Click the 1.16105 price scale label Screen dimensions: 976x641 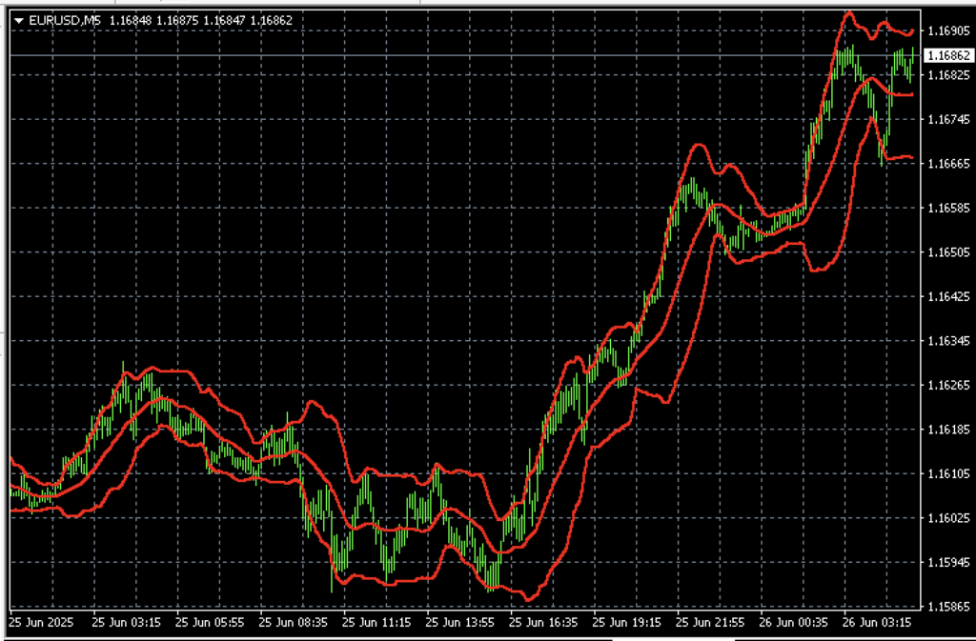tap(947, 473)
